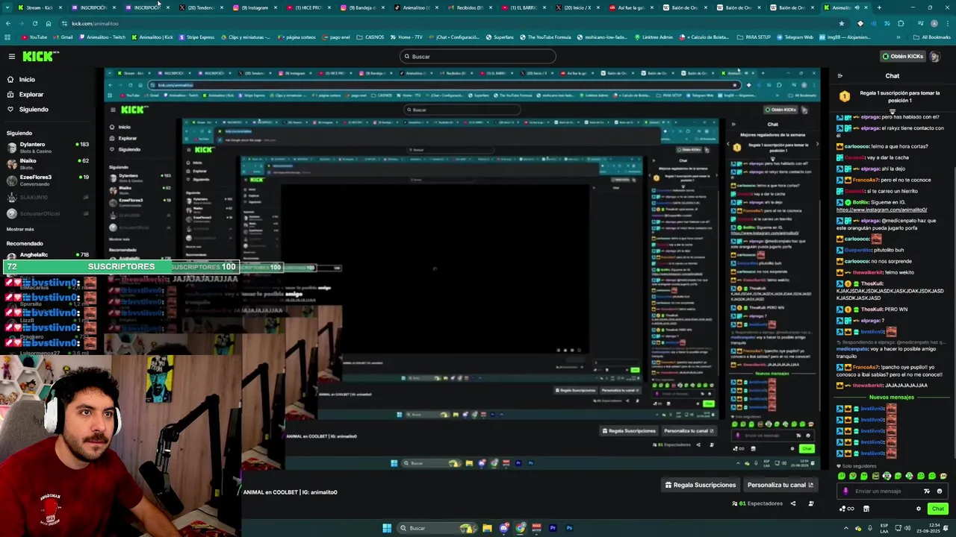Open EzeeFlores3's followed channel
This screenshot has height=537, width=956.
[x=48, y=180]
